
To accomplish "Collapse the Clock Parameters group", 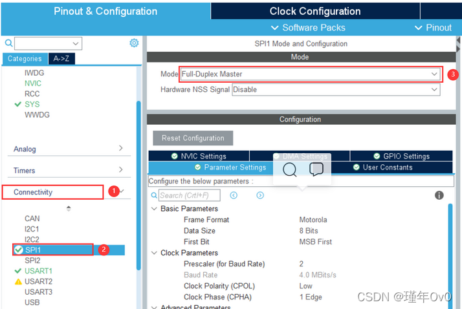I will [x=154, y=253].
